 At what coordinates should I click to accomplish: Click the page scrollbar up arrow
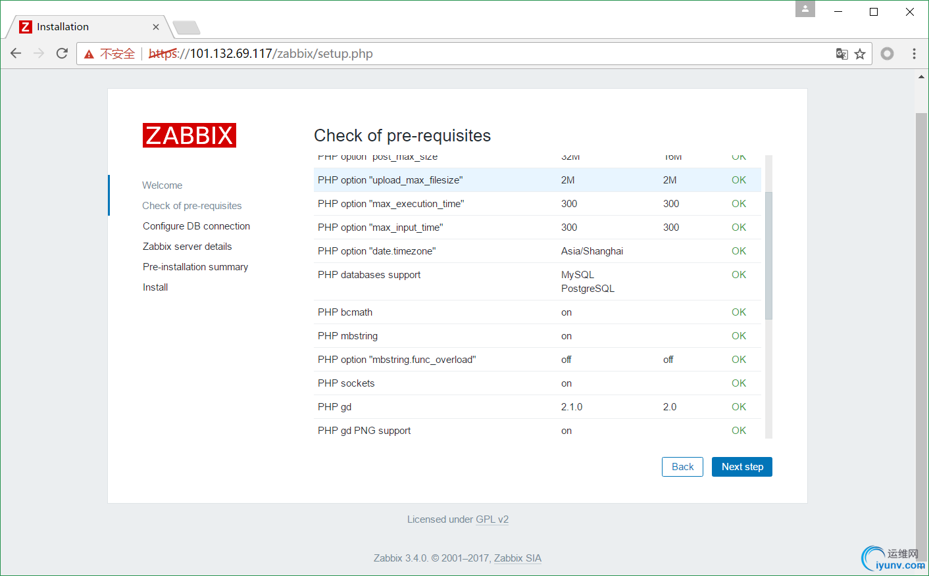(x=921, y=77)
